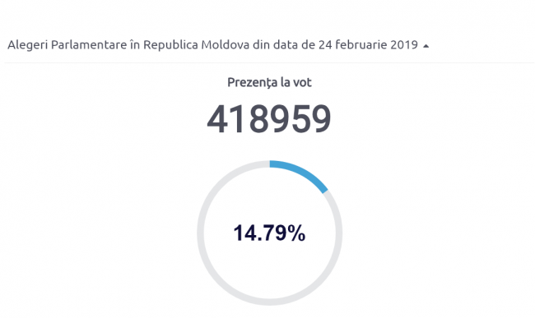Click the word 'vot' in turnout heading
Screen dimensions: 535x318
coord(302,82)
